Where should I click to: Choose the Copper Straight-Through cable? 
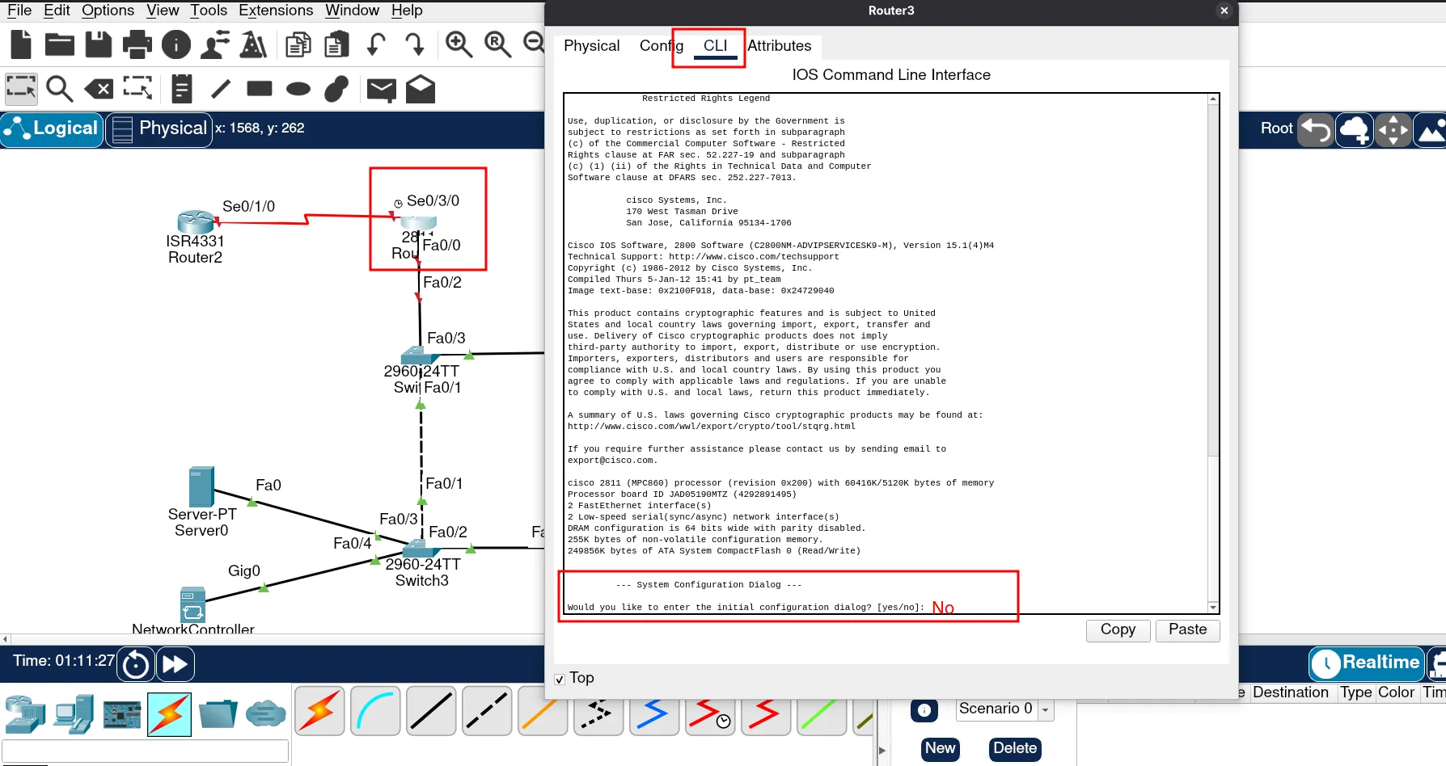(x=431, y=711)
